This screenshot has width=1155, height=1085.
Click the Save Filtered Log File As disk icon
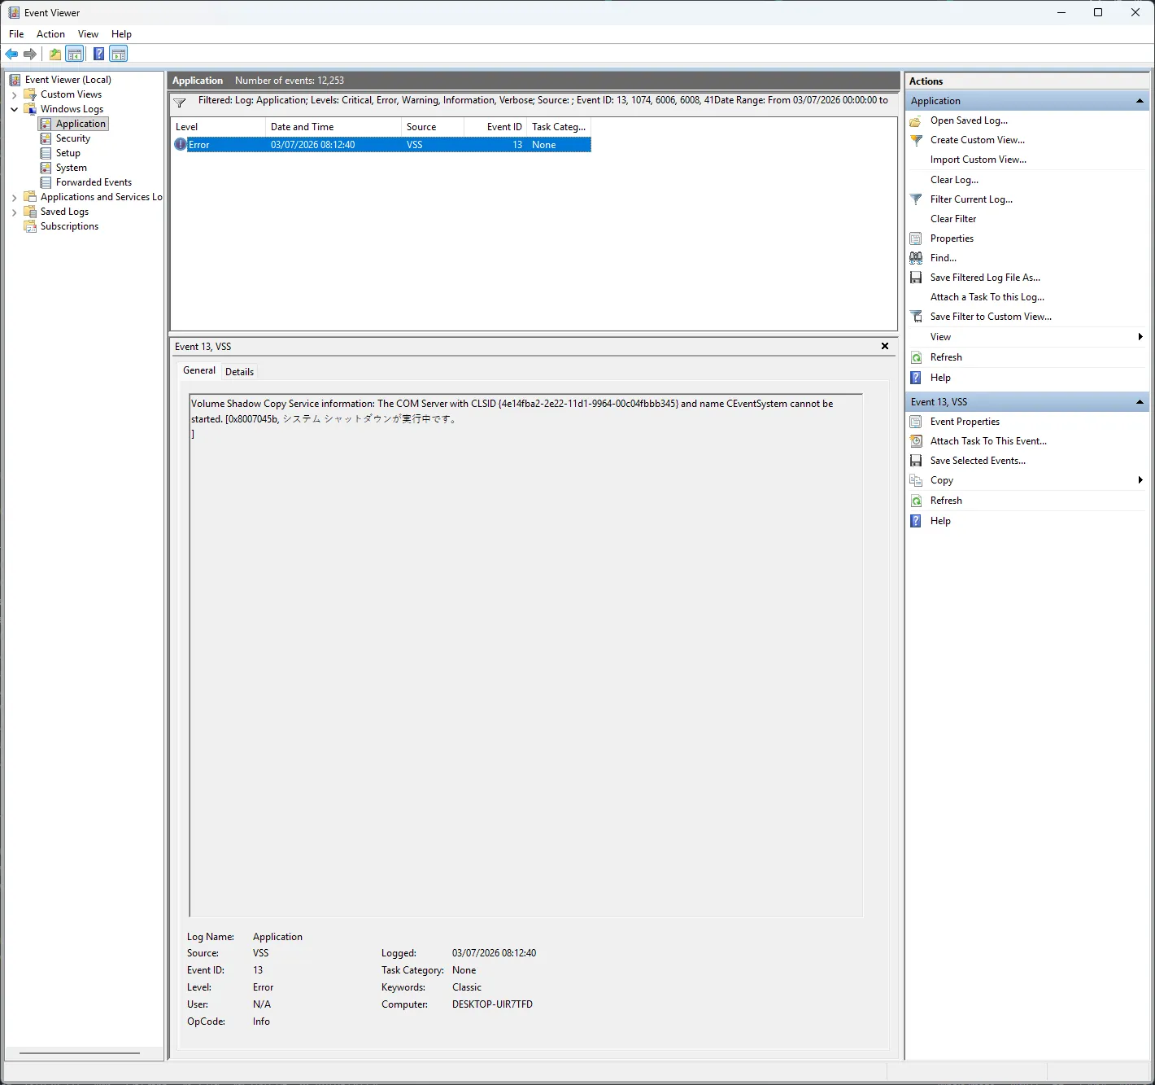tap(916, 278)
